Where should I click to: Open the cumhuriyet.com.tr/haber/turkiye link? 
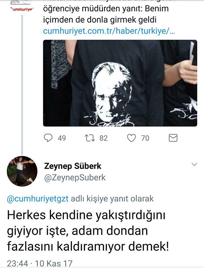pyautogui.click(x=109, y=31)
